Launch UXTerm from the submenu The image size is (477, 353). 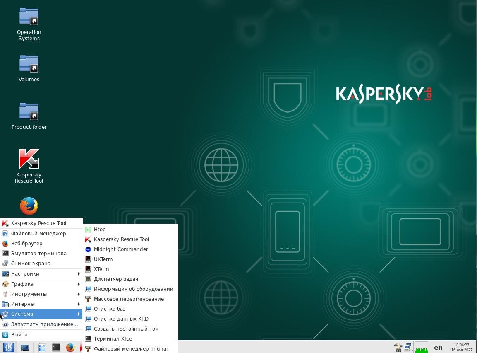(130, 259)
